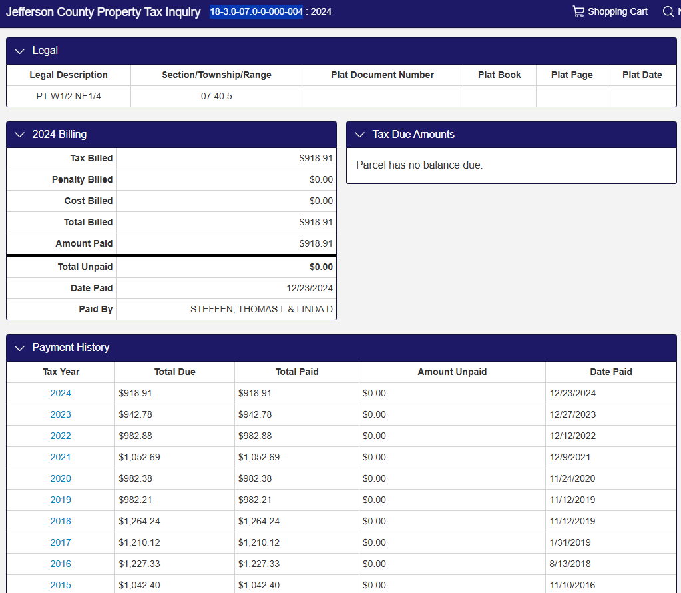This screenshot has width=681, height=593.
Task: Open tax year 2019 link
Action: 60,500
